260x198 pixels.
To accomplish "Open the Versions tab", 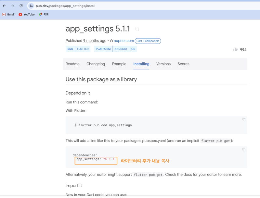I will (163, 64).
